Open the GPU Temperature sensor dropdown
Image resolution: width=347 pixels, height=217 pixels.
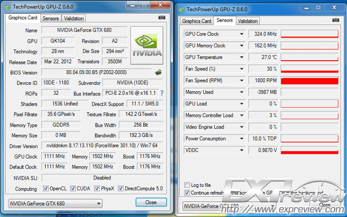click(x=242, y=57)
